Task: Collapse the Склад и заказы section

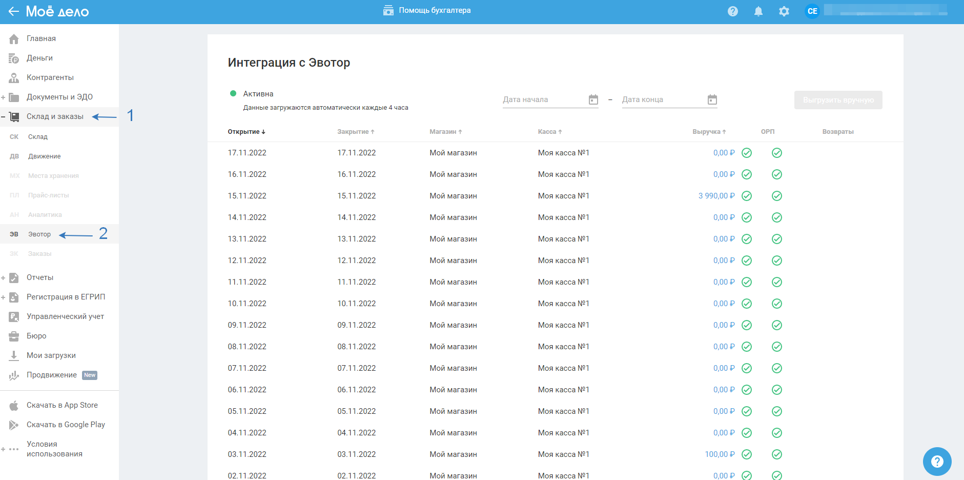Action: coord(4,117)
